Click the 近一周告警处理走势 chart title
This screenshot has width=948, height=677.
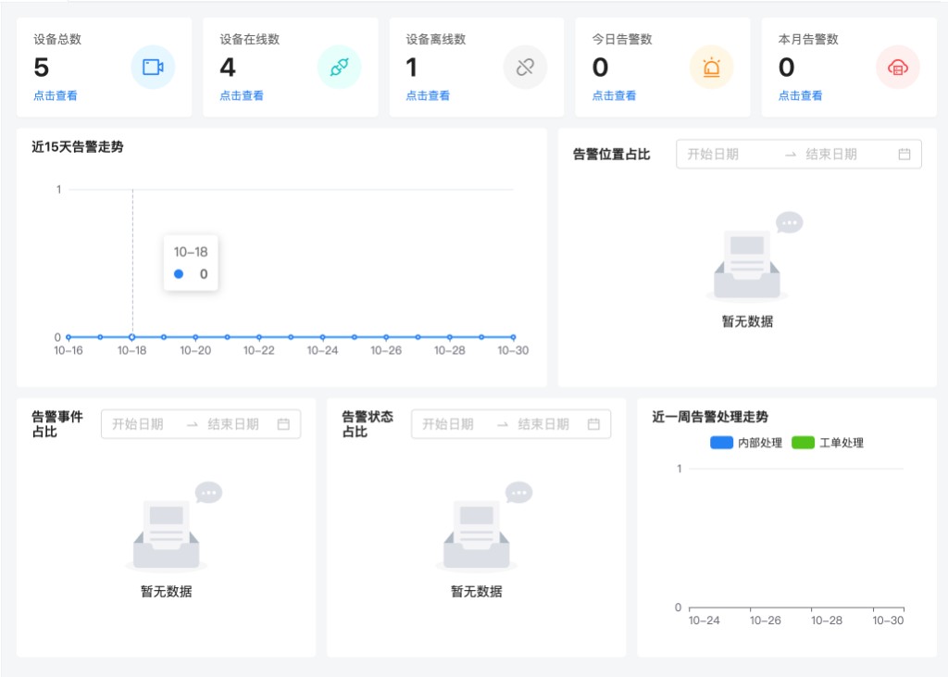[710, 417]
